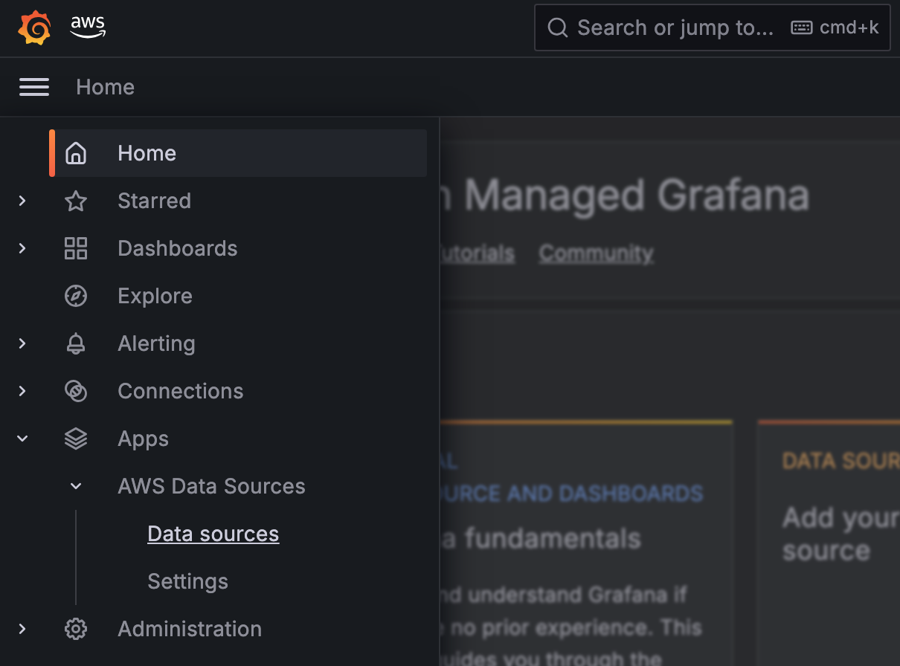Open Dashboards in the navigation menu
Image resolution: width=900 pixels, height=666 pixels.
(178, 248)
